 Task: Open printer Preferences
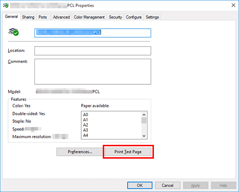tap(80, 152)
